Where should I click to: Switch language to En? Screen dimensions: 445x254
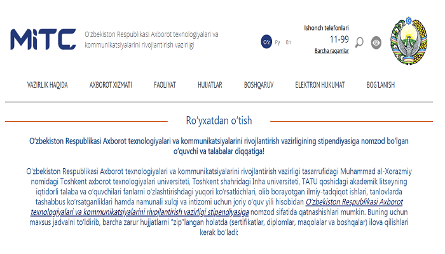(289, 43)
